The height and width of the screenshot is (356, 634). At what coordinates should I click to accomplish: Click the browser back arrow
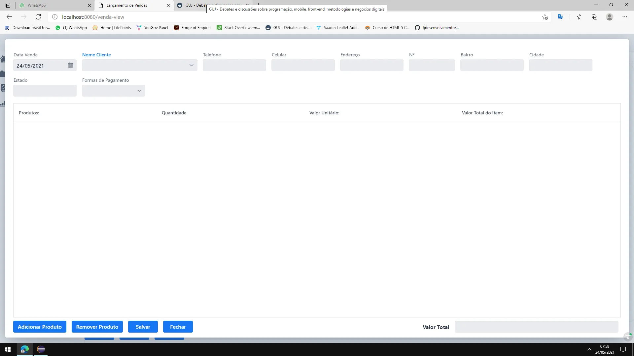pos(9,17)
